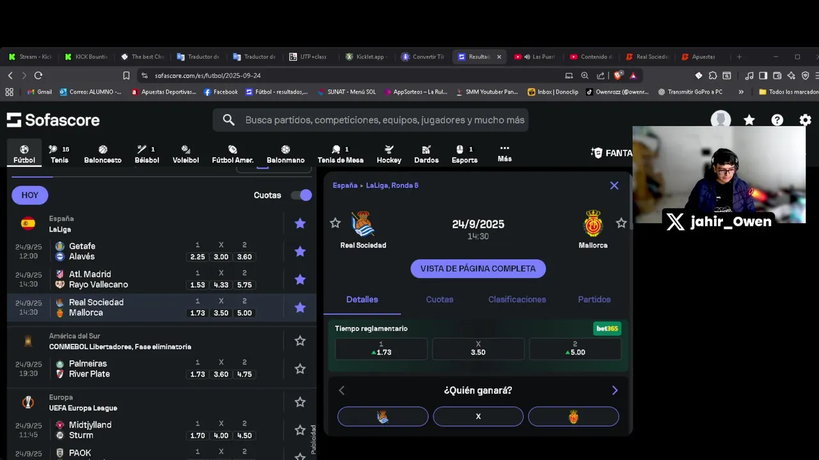Switch to the Detalles tab

(x=362, y=300)
